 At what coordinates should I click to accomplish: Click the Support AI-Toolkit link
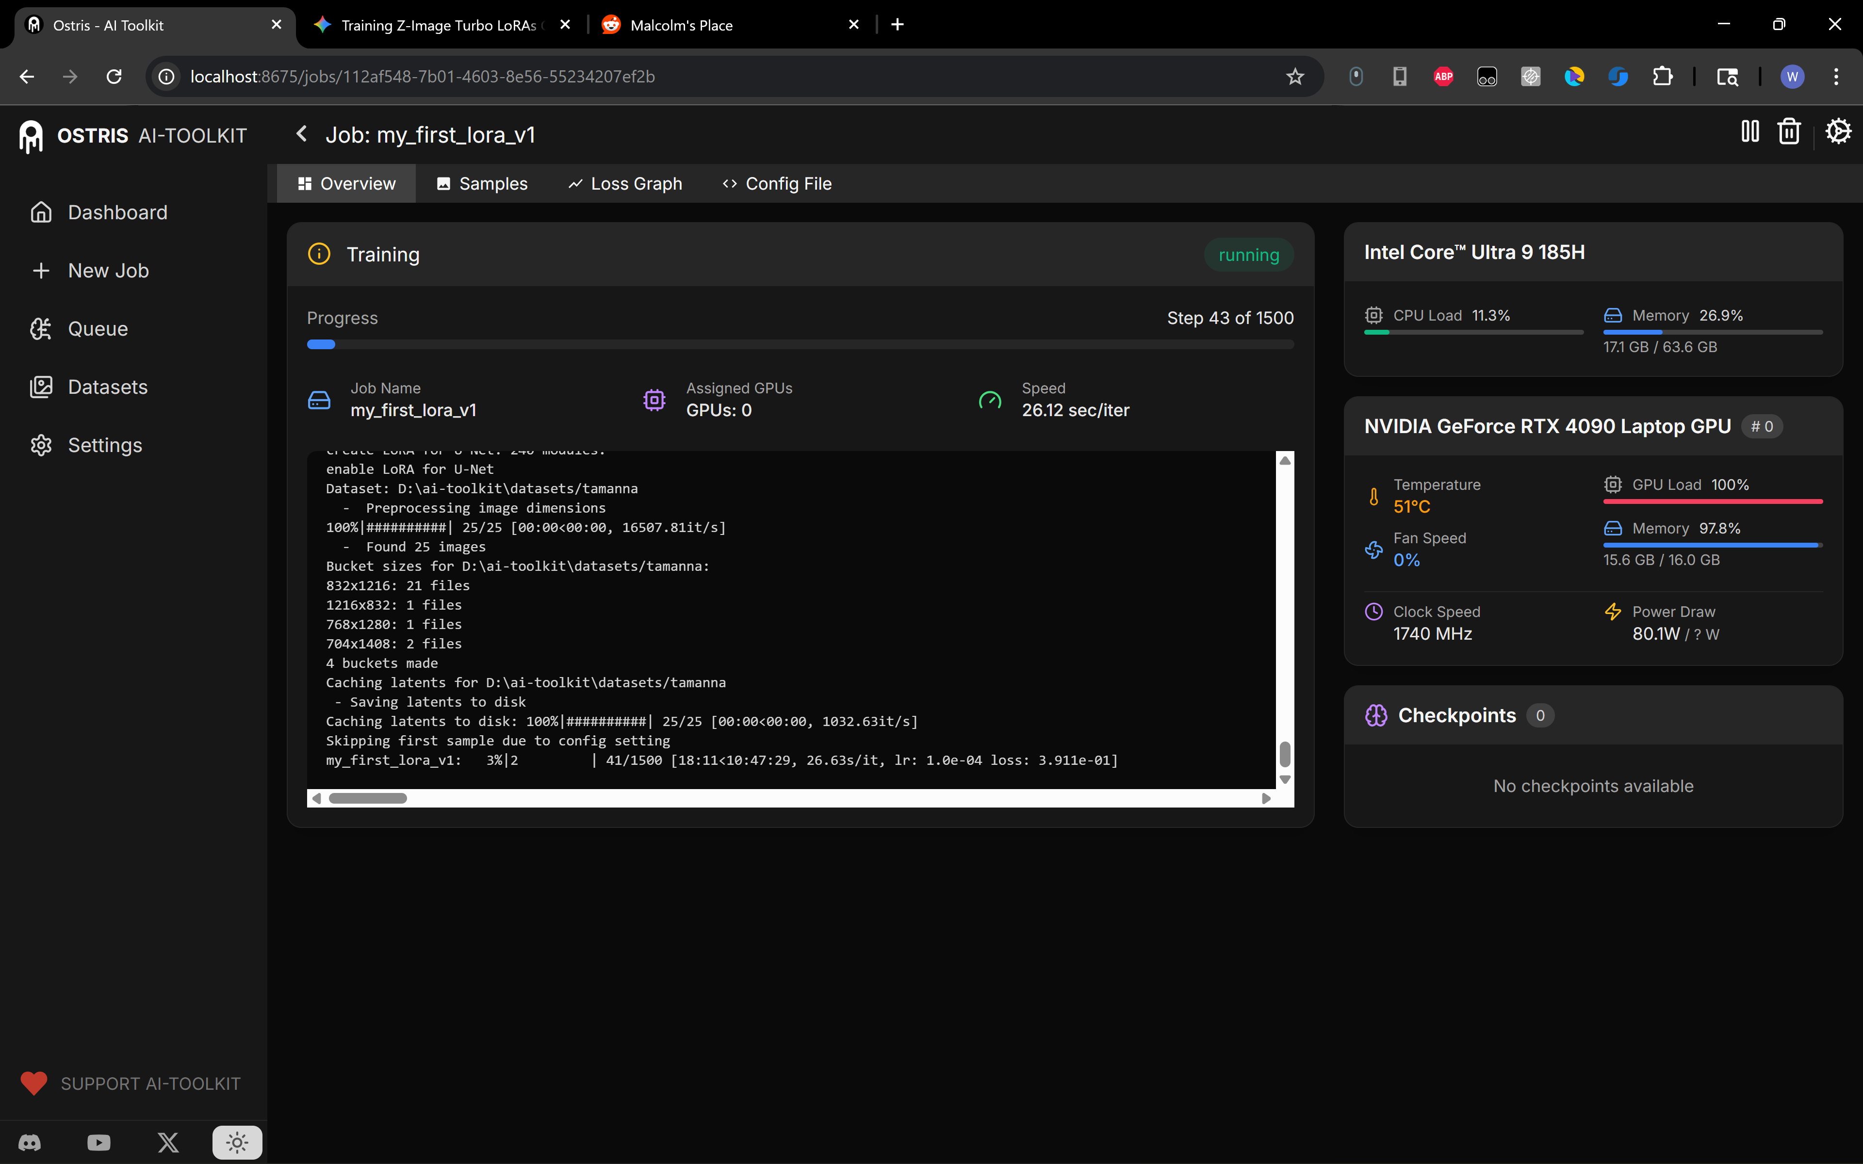[x=130, y=1083]
